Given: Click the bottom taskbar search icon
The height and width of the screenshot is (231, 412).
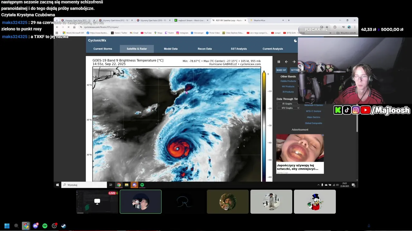Looking at the screenshot, I should coord(16,226).
